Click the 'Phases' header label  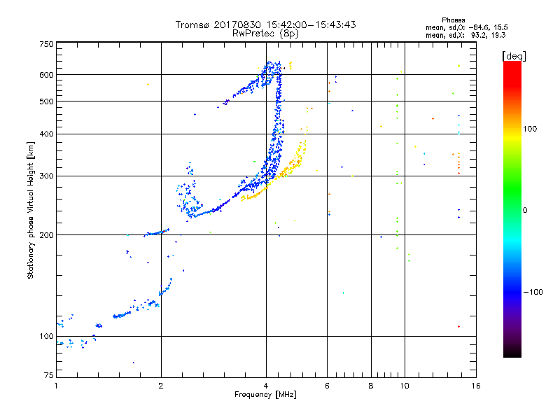point(453,20)
